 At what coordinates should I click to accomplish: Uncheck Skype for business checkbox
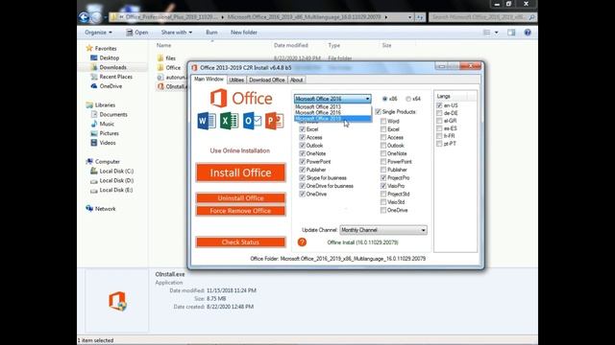point(302,177)
